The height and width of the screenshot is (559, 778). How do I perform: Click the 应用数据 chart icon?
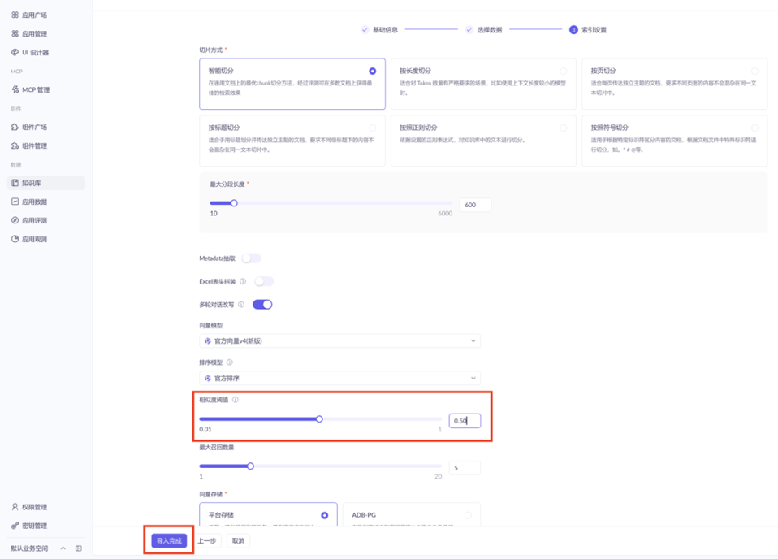[15, 201]
